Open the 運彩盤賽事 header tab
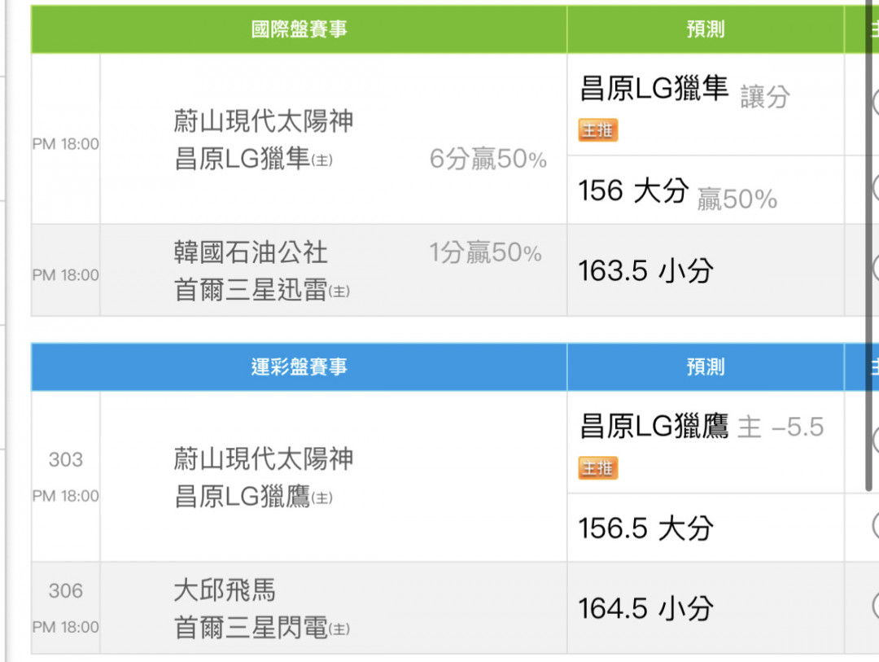 (299, 367)
